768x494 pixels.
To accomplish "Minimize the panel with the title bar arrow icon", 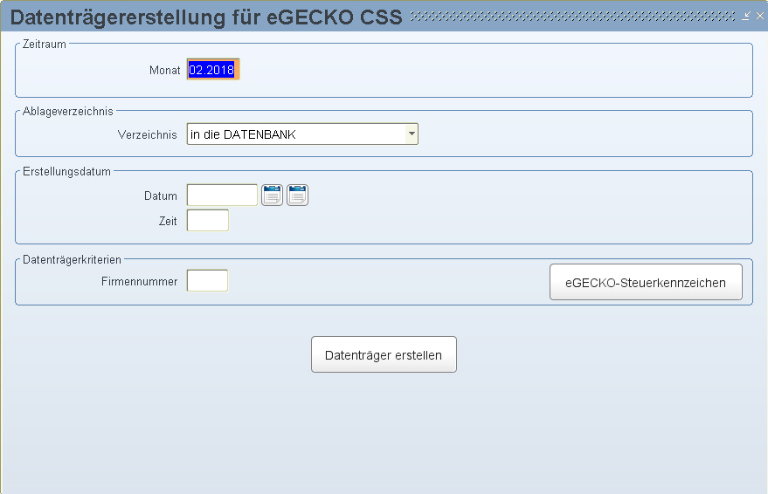I will [x=746, y=16].
